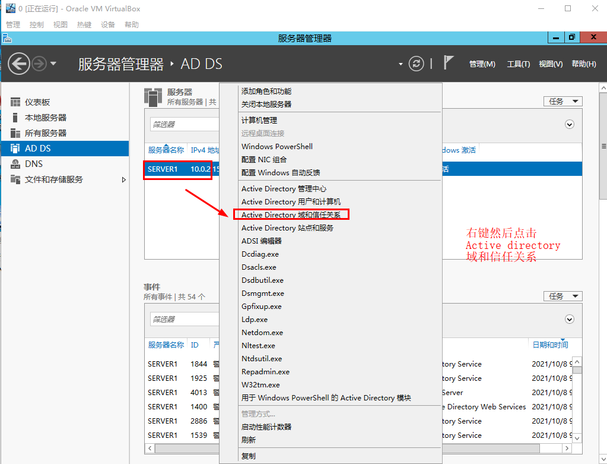Open the navigation history dropdown beside forward arrow
Viewport: 607px width, 464px height.
(53, 63)
